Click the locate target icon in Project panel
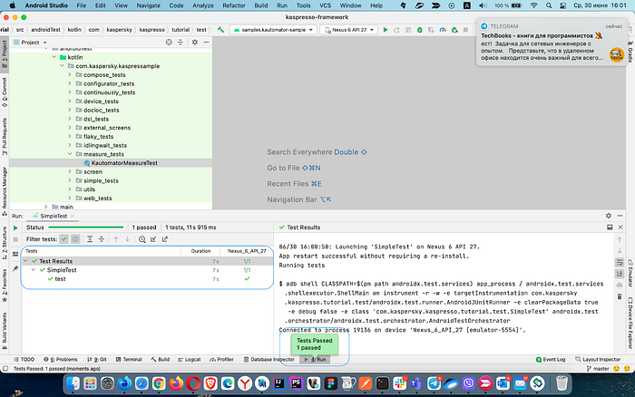 point(169,42)
